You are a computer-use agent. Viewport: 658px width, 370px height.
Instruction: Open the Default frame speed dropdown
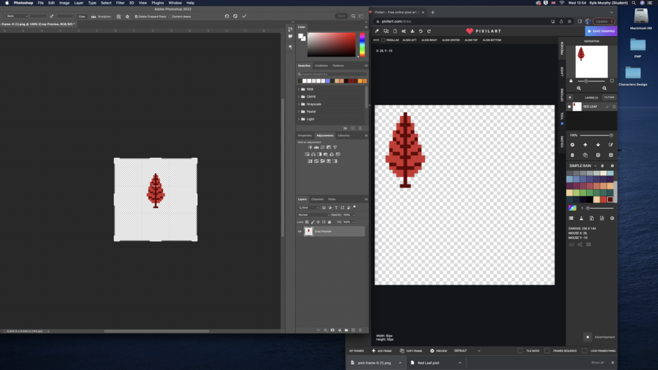467,351
